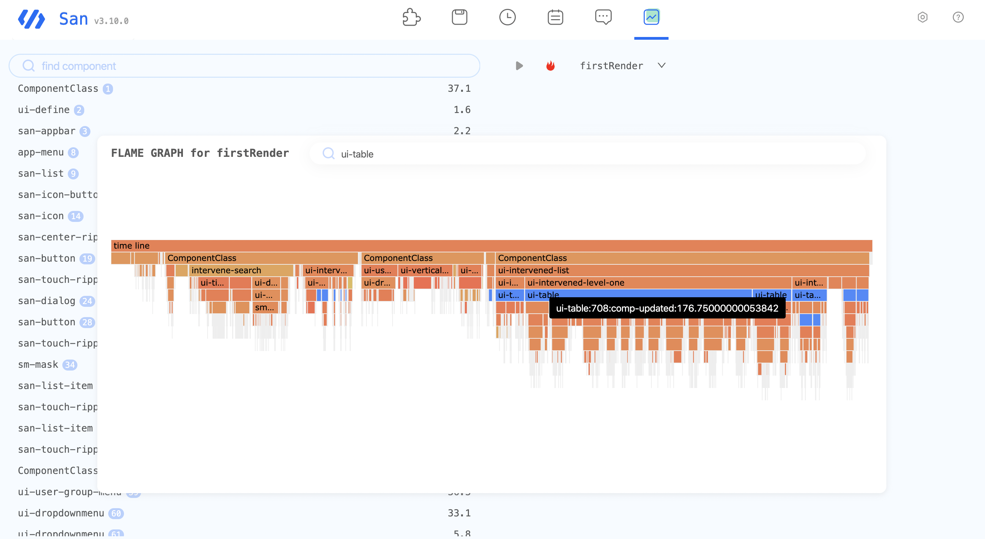Open the help question-mark icon
The image size is (985, 539).
(958, 17)
